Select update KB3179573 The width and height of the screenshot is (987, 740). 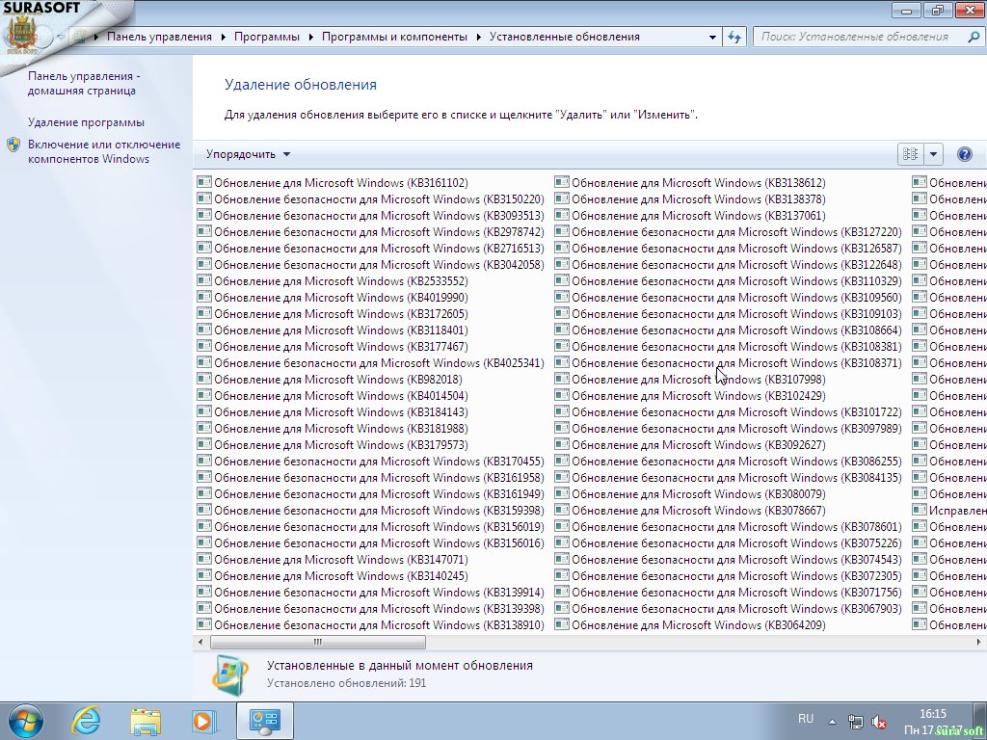(333, 444)
